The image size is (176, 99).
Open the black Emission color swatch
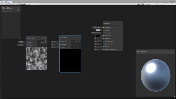click(x=98, y=36)
